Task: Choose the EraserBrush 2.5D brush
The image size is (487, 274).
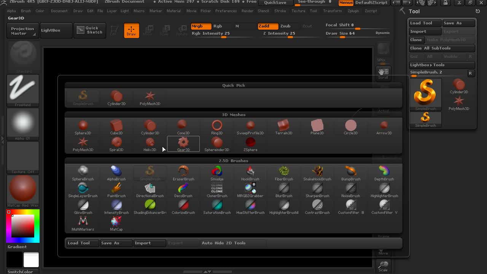Action: coord(183,173)
